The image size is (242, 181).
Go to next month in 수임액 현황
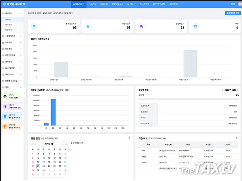click(237, 90)
